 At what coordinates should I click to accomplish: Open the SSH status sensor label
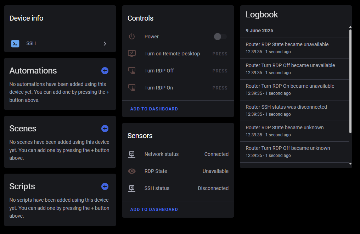tap(157, 188)
